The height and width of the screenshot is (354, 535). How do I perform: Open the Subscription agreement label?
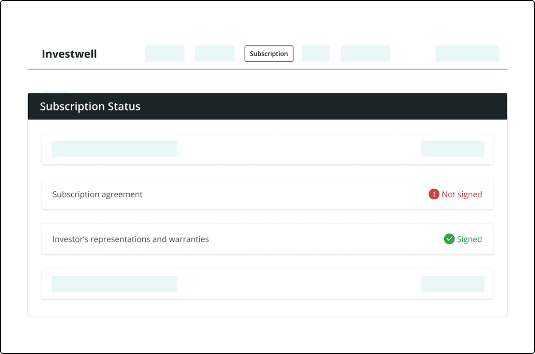98,194
